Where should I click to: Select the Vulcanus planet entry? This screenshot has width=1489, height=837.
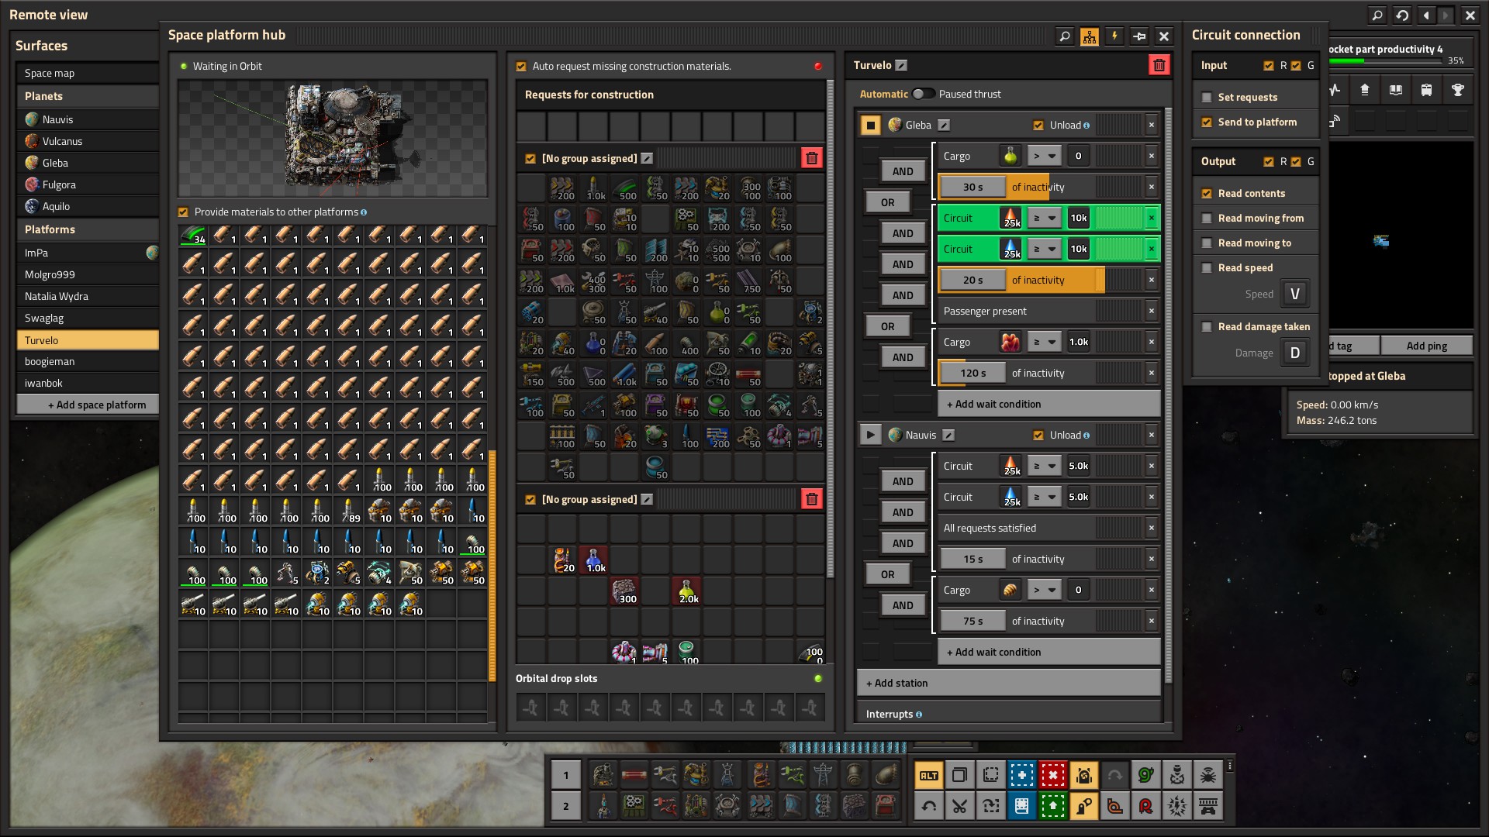88,141
